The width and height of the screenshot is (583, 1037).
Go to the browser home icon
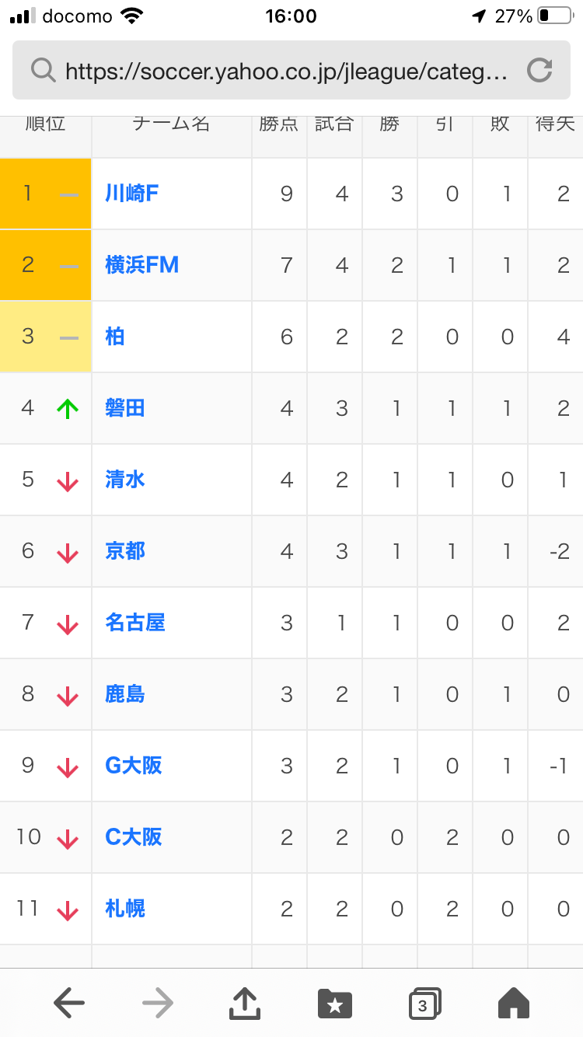(x=514, y=1004)
